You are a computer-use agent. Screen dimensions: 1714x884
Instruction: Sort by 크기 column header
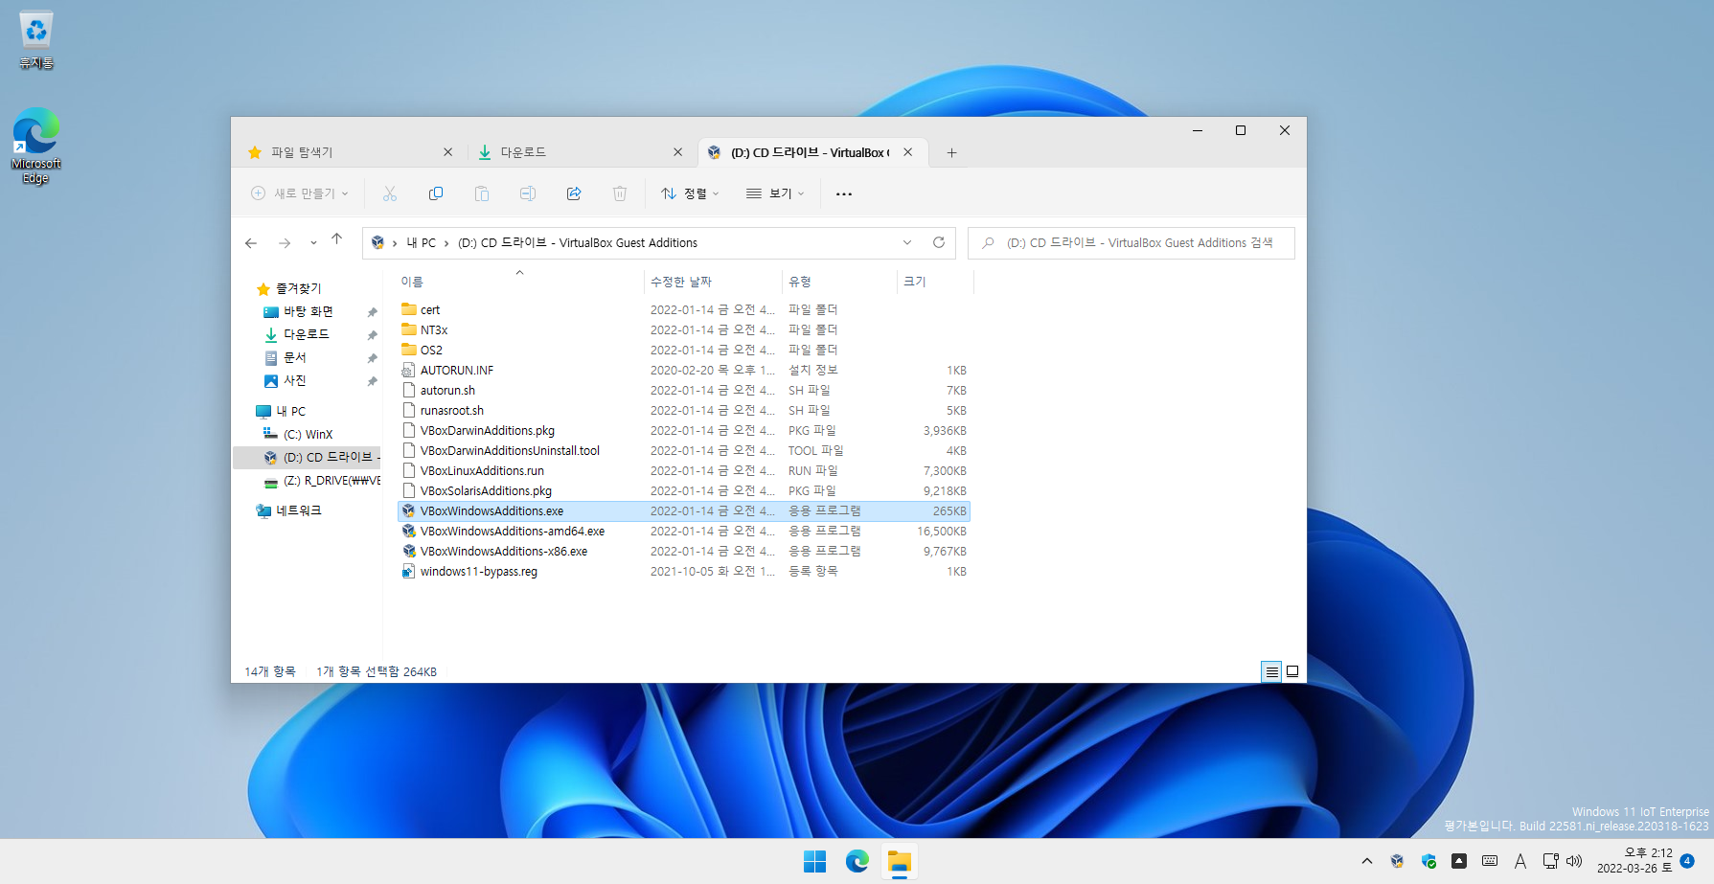935,282
